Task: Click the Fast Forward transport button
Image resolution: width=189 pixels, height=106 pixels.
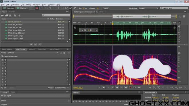Action: click(121, 87)
